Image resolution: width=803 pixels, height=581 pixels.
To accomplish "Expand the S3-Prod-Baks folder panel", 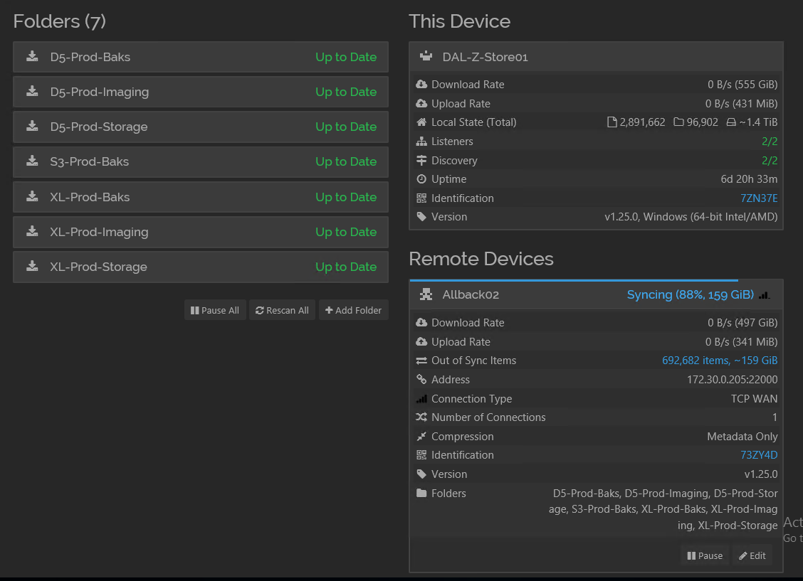I will click(201, 161).
